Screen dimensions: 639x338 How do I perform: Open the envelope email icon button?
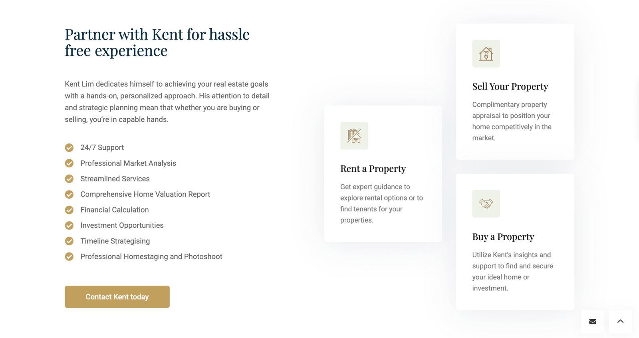point(593,322)
